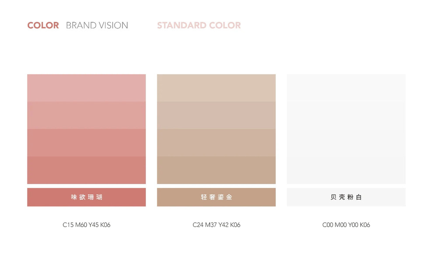This screenshot has height=262, width=433.
Task: Click "COLOR" in the Standard Color heading
Action: coord(225,25)
